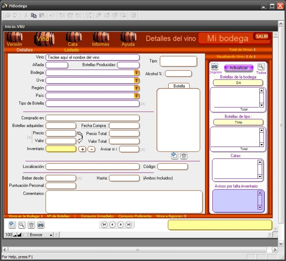Open the Vino barrel icon
Screen dimensions: 286x261
pyautogui.click(x=44, y=38)
